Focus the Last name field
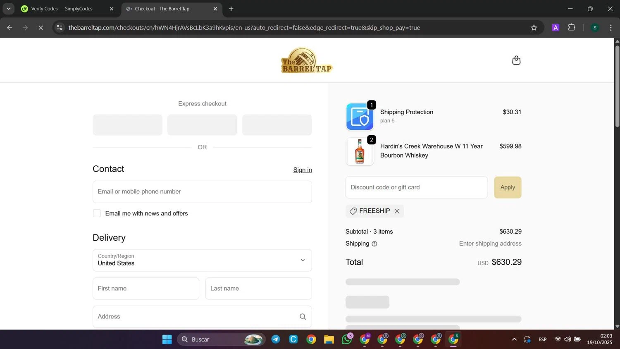620x349 pixels. click(258, 289)
